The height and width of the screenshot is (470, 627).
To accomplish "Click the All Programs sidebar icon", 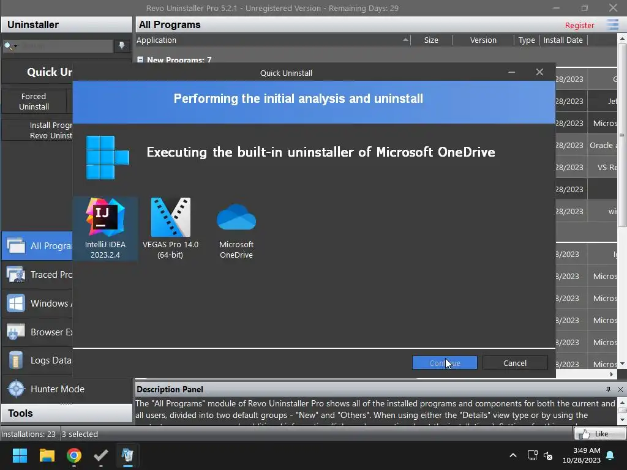I will pyautogui.click(x=16, y=246).
